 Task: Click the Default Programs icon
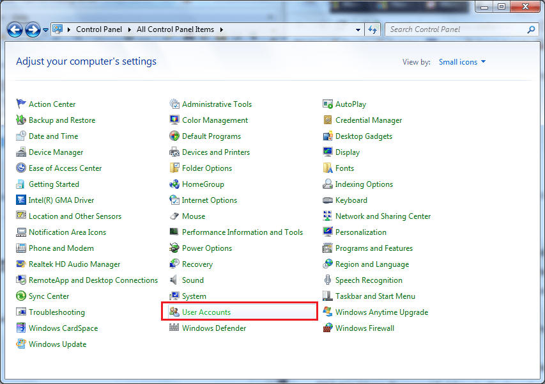coord(174,136)
